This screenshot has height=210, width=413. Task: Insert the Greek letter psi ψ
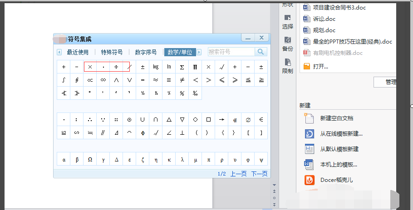coord(261,160)
